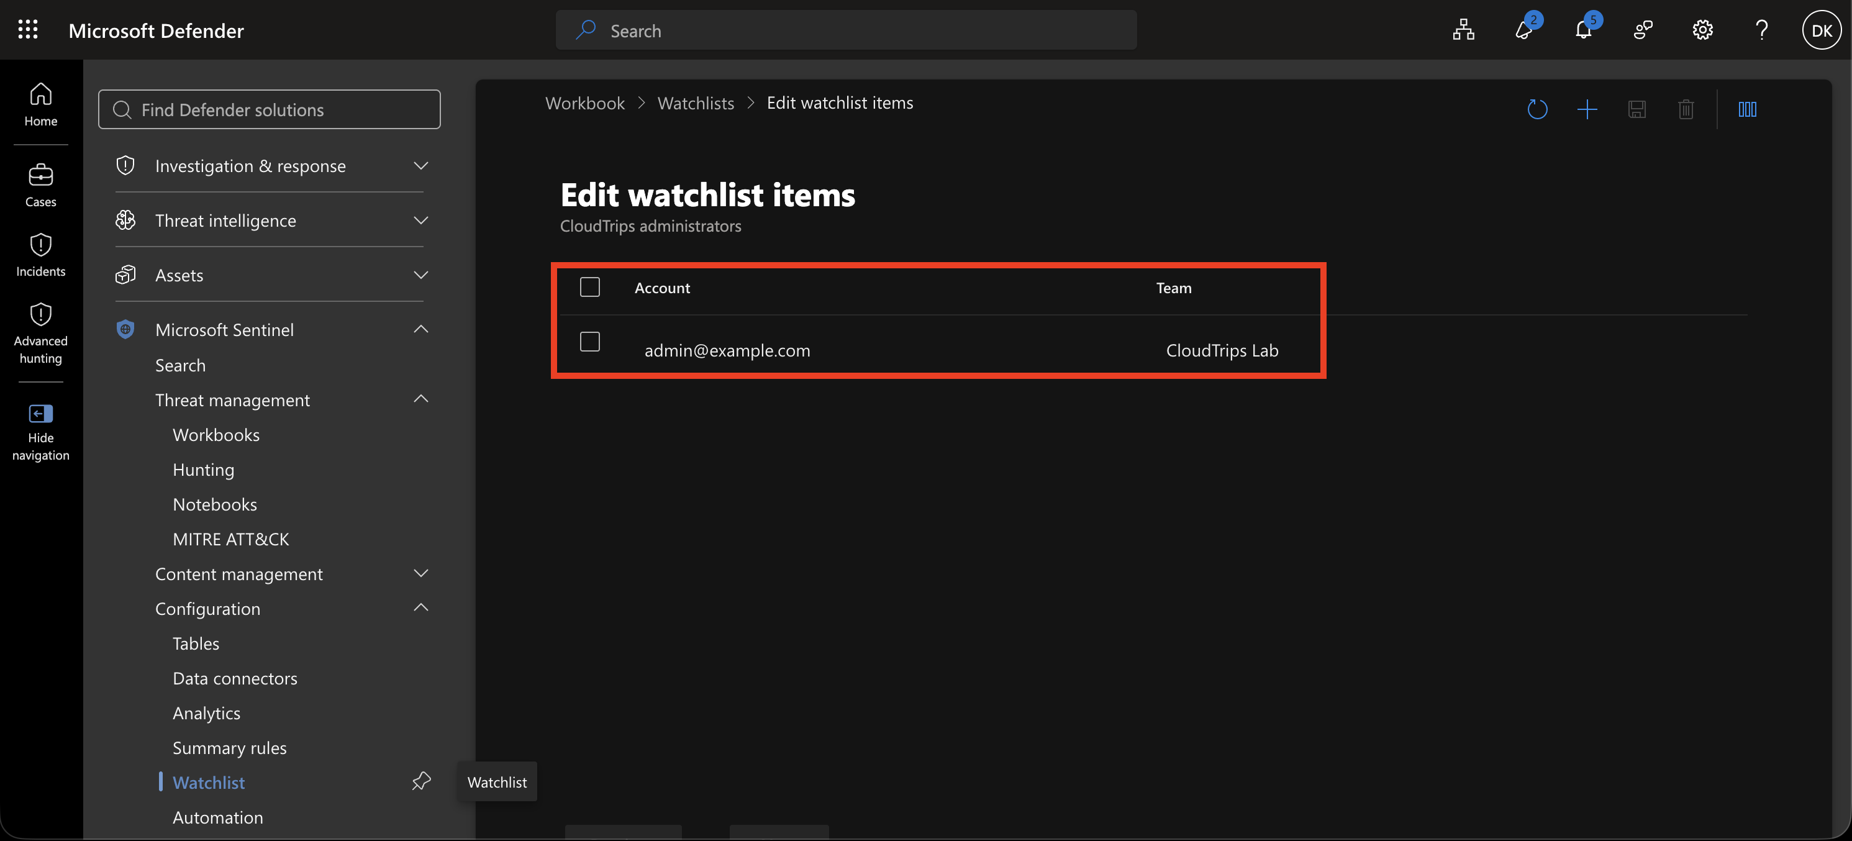The image size is (1852, 841).
Task: Go to Home in the left rail
Action: click(41, 105)
